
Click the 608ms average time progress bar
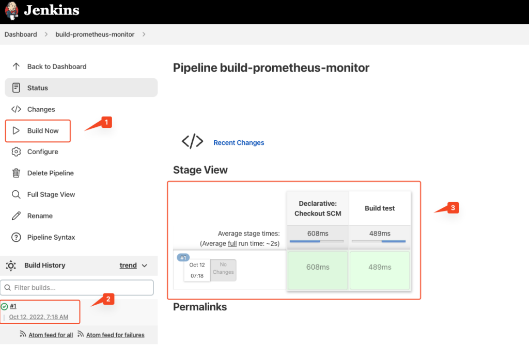pyautogui.click(x=317, y=241)
